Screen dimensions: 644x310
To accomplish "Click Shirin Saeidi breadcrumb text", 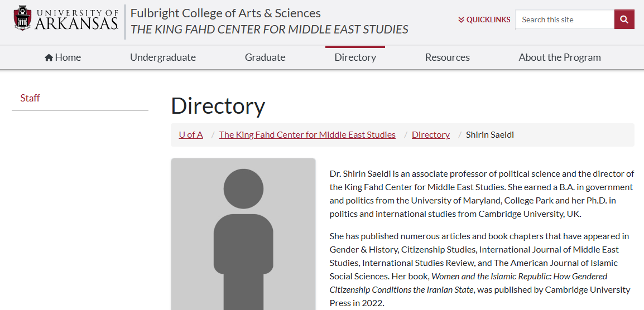I will click(x=489, y=135).
